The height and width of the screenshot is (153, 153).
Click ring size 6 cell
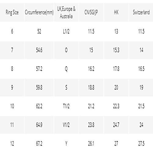(x=12, y=31)
